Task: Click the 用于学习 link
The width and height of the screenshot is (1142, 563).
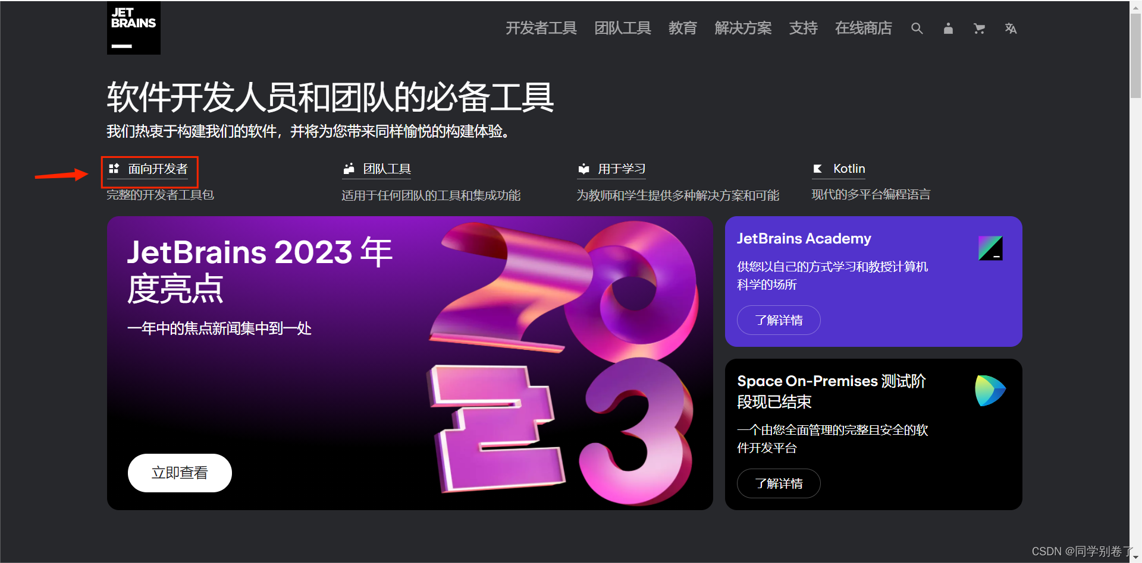Action: (622, 169)
